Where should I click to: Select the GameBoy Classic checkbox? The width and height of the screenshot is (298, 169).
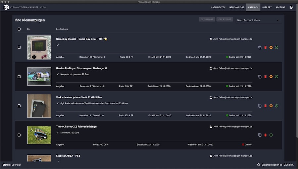(19, 47)
